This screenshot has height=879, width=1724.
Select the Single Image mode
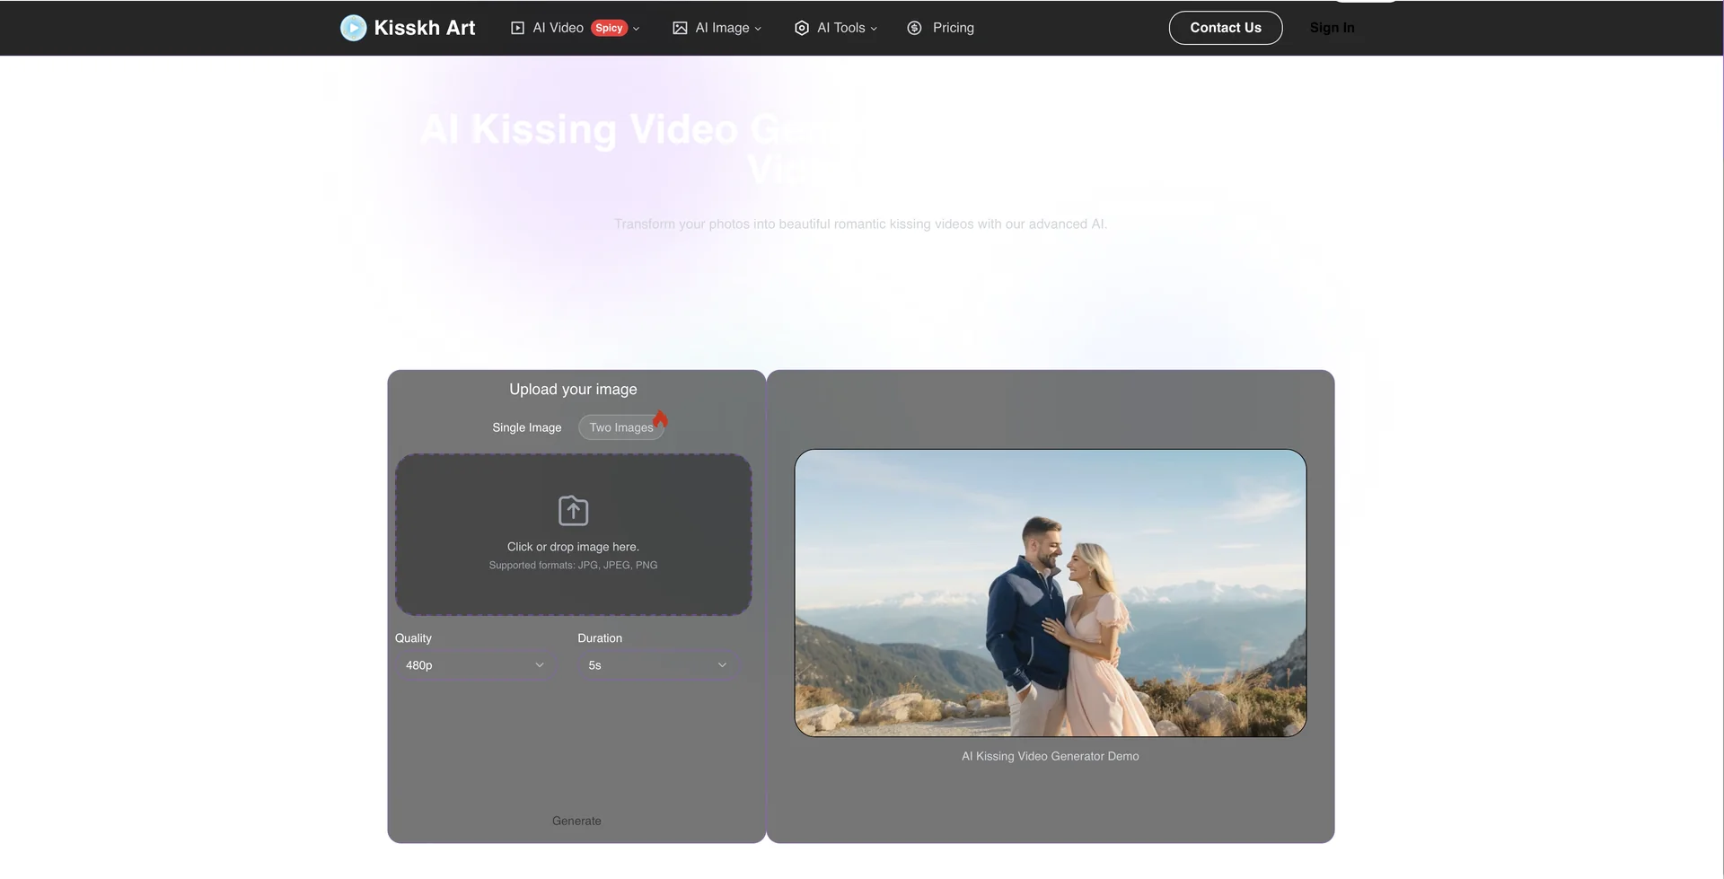click(526, 427)
